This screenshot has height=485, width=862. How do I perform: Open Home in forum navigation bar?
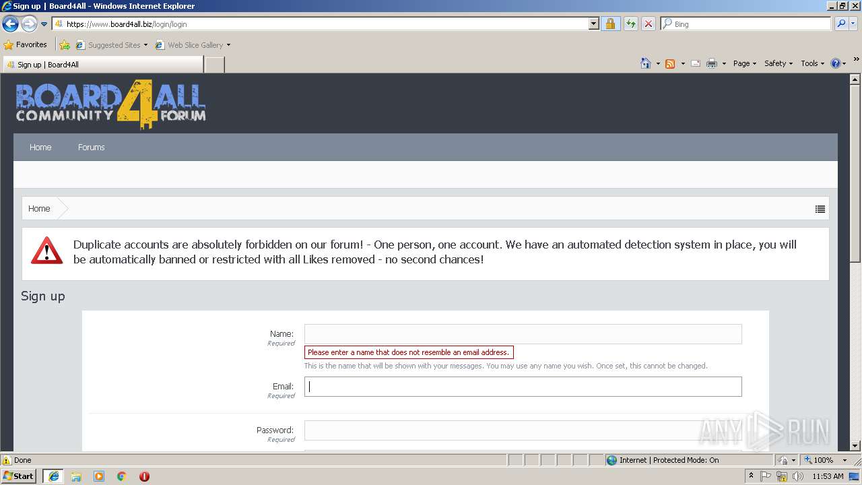coord(40,147)
